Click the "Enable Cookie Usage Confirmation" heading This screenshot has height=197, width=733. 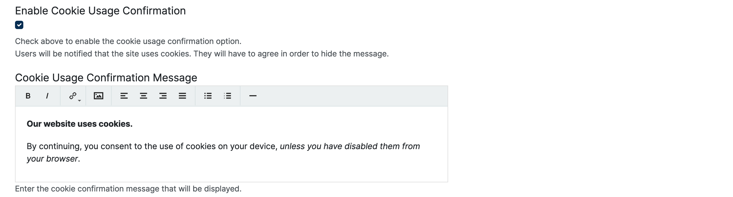pyautogui.click(x=100, y=11)
